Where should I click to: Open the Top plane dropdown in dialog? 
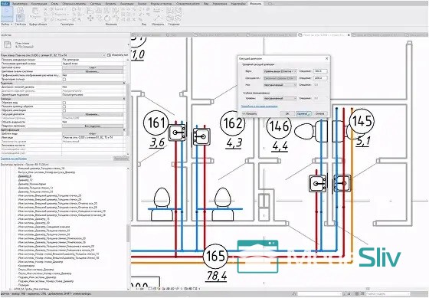[x=280, y=71]
